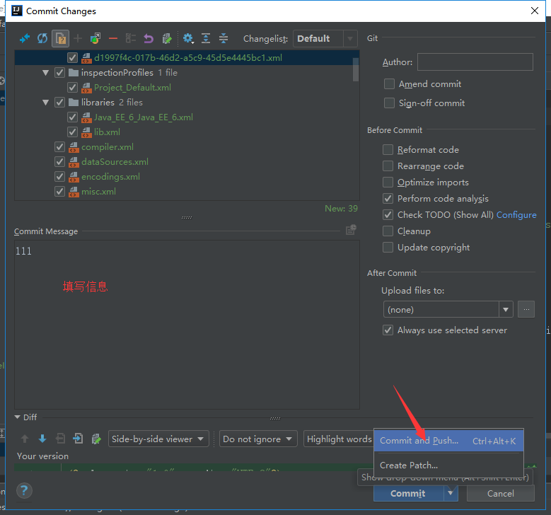The height and width of the screenshot is (515, 551).
Task: Open the gear settings icon menu
Action: pyautogui.click(x=188, y=38)
